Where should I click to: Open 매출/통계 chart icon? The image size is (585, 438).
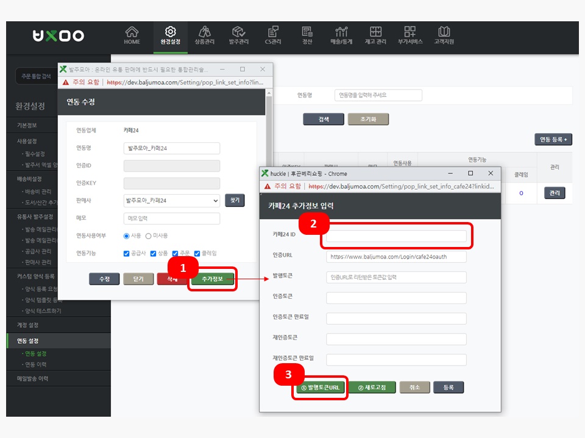341,32
